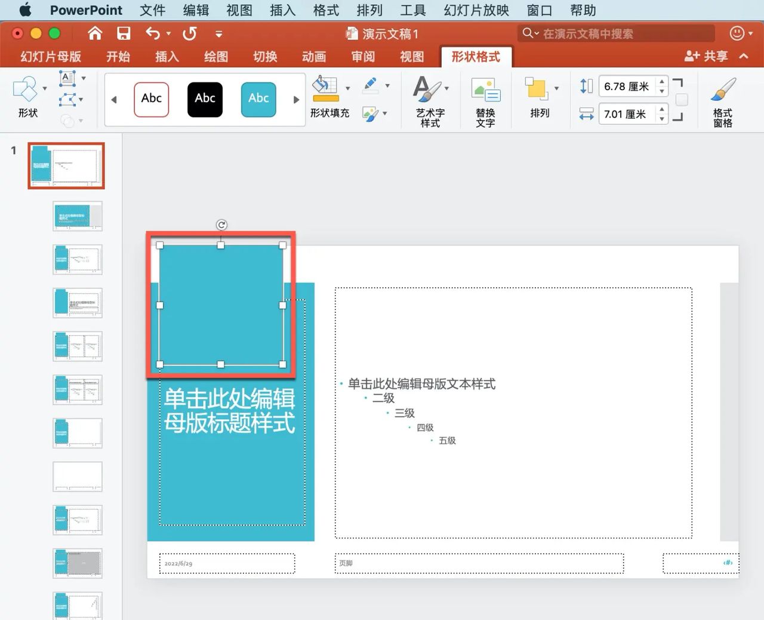The height and width of the screenshot is (620, 764).
Task: Open the 形状填充 dropdown arrow
Action: (x=347, y=88)
